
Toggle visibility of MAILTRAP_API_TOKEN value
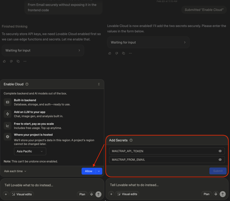220,151
